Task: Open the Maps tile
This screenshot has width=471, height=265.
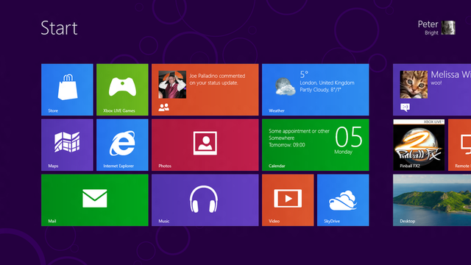Action: point(67,145)
